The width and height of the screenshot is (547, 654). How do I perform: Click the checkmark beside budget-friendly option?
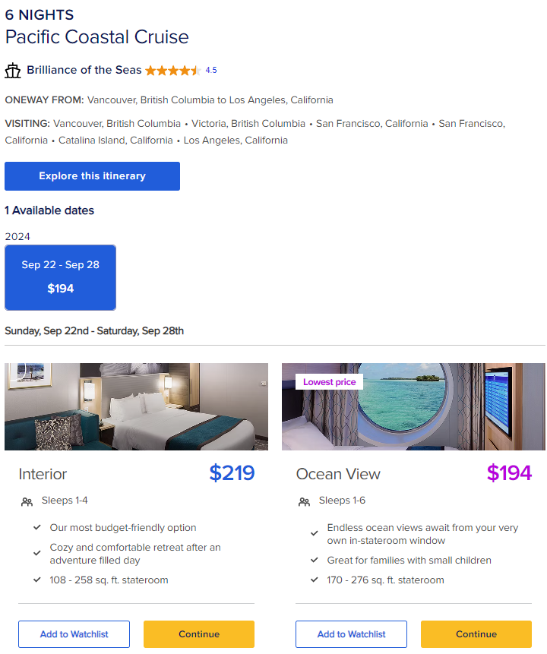tap(37, 528)
